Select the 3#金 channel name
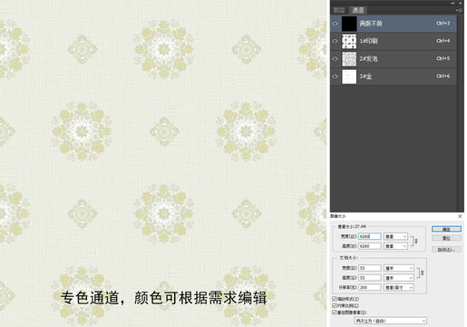Viewport: 467px width, 327px height. click(x=365, y=76)
